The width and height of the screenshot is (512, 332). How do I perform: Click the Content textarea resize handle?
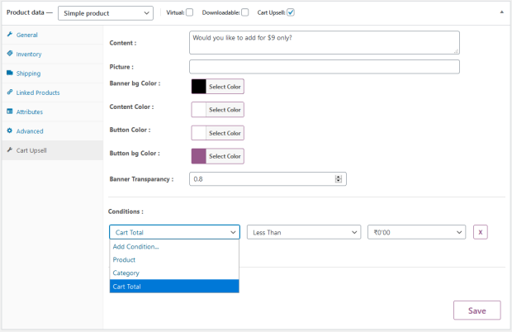tap(456, 51)
